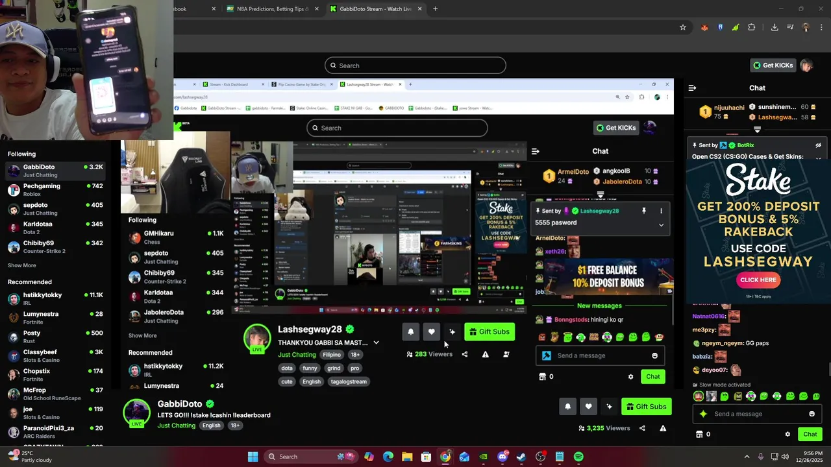831x467 pixels.
Task: Share Lashsegway28's stream
Action: point(464,354)
